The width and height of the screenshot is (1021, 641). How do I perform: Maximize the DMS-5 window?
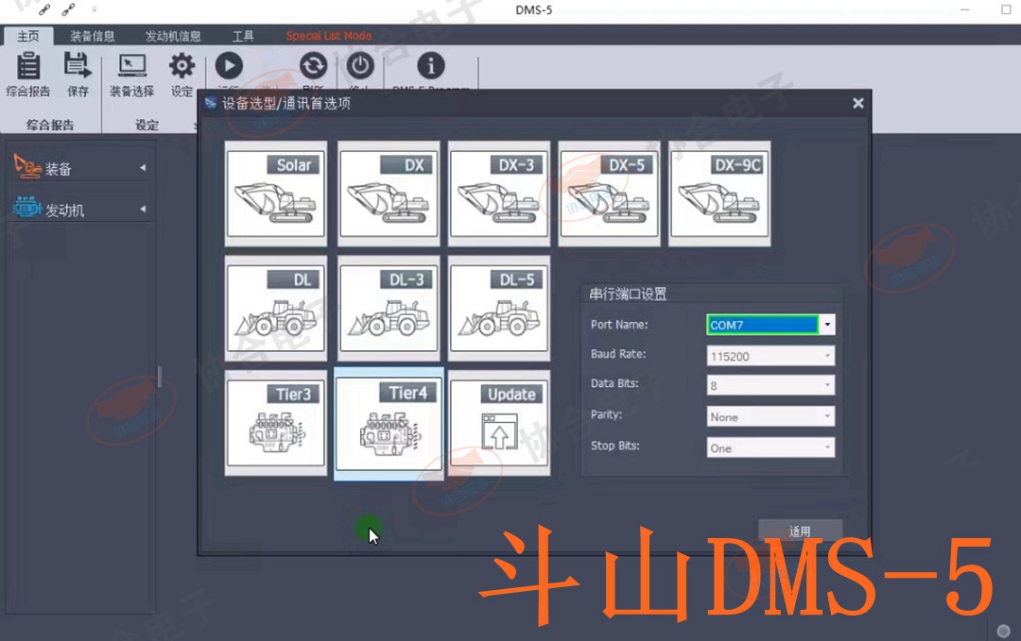pos(1006,9)
